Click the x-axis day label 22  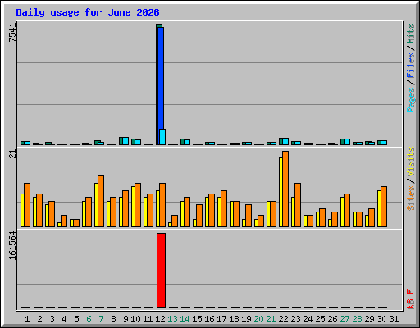click(283, 319)
